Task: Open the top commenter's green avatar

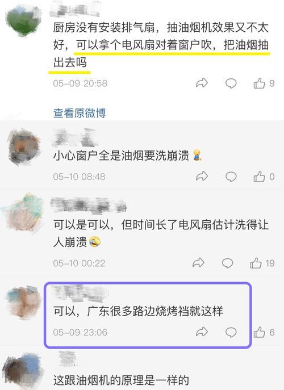Action: pyautogui.click(x=24, y=21)
